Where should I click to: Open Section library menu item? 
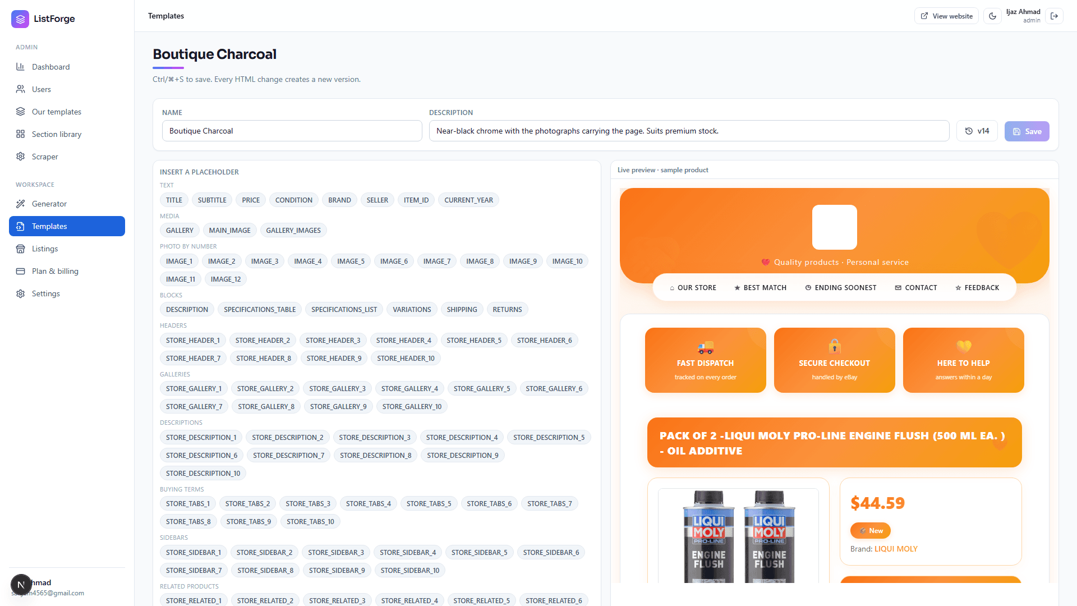coord(67,134)
